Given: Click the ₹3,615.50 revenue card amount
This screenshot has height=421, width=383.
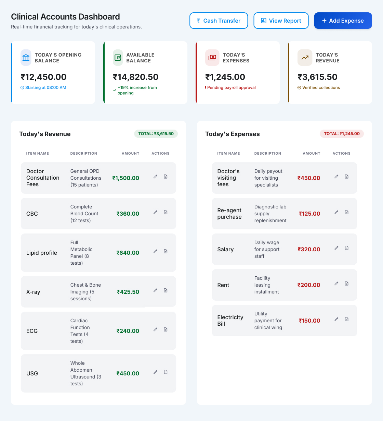Looking at the screenshot, I should (317, 77).
